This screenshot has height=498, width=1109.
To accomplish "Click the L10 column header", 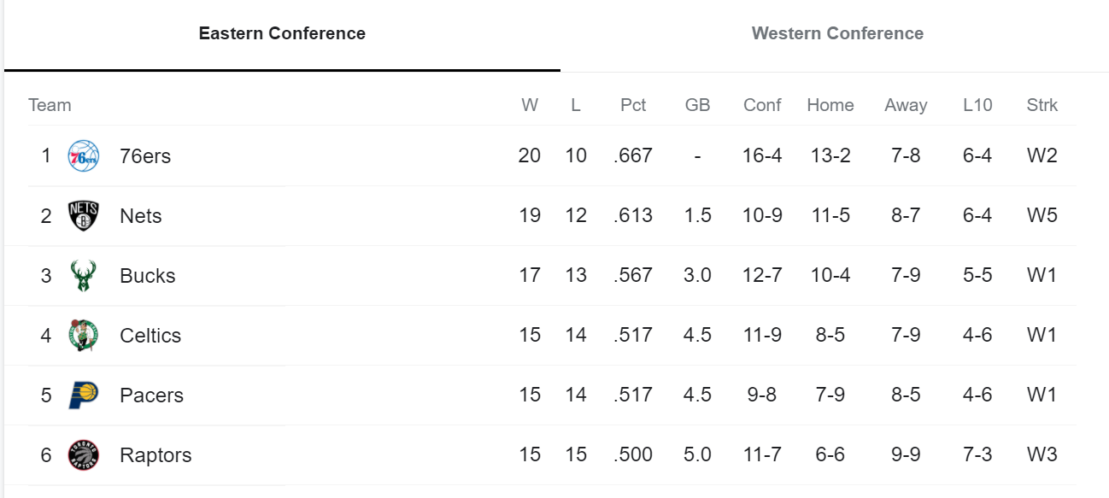I will tap(977, 105).
